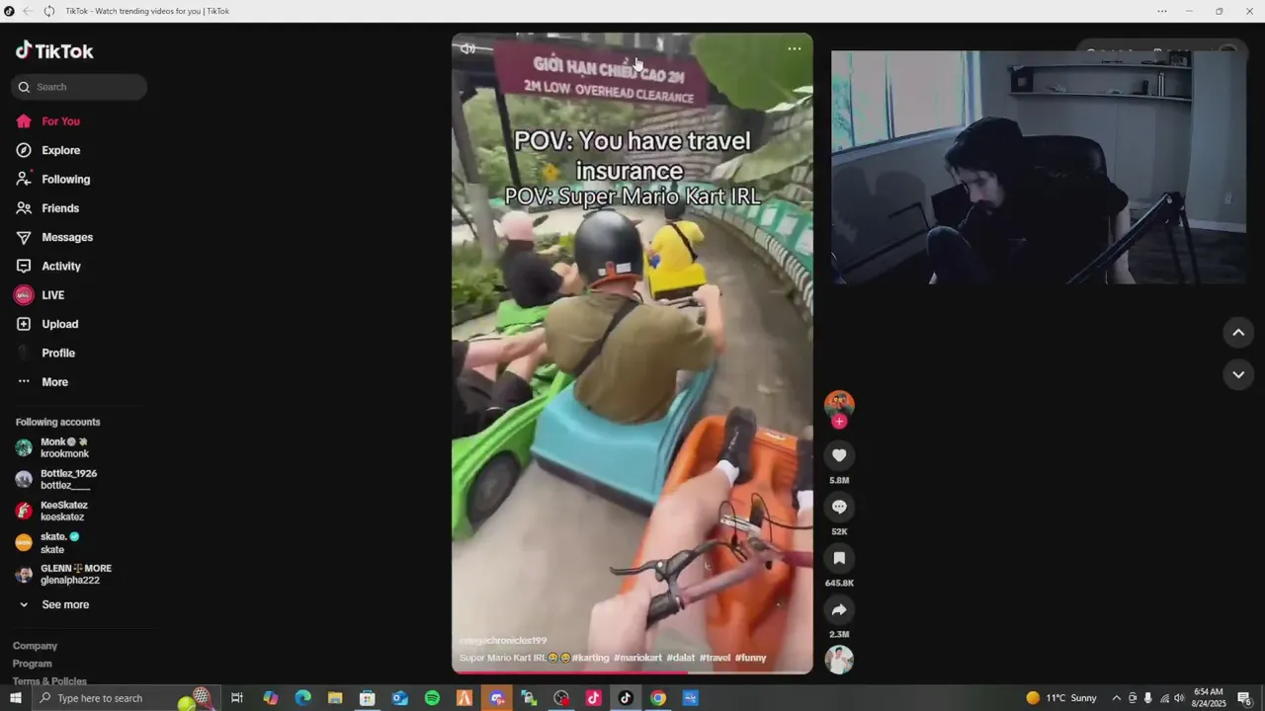Open the #mariokart hashtag
The image size is (1265, 711).
pyautogui.click(x=637, y=658)
